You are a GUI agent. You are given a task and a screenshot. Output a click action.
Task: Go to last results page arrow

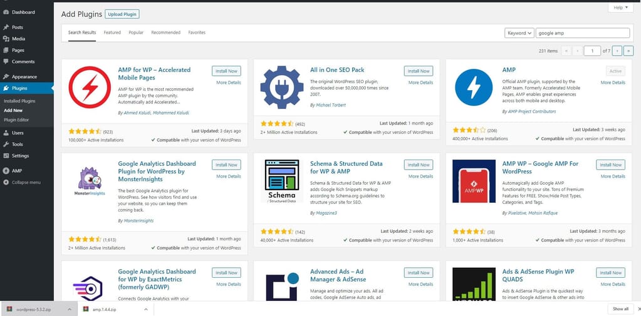point(627,51)
